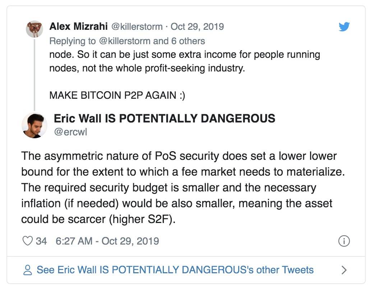Open Eric Wall's profile photo
Screen dimensions: 370x288
click(34, 125)
